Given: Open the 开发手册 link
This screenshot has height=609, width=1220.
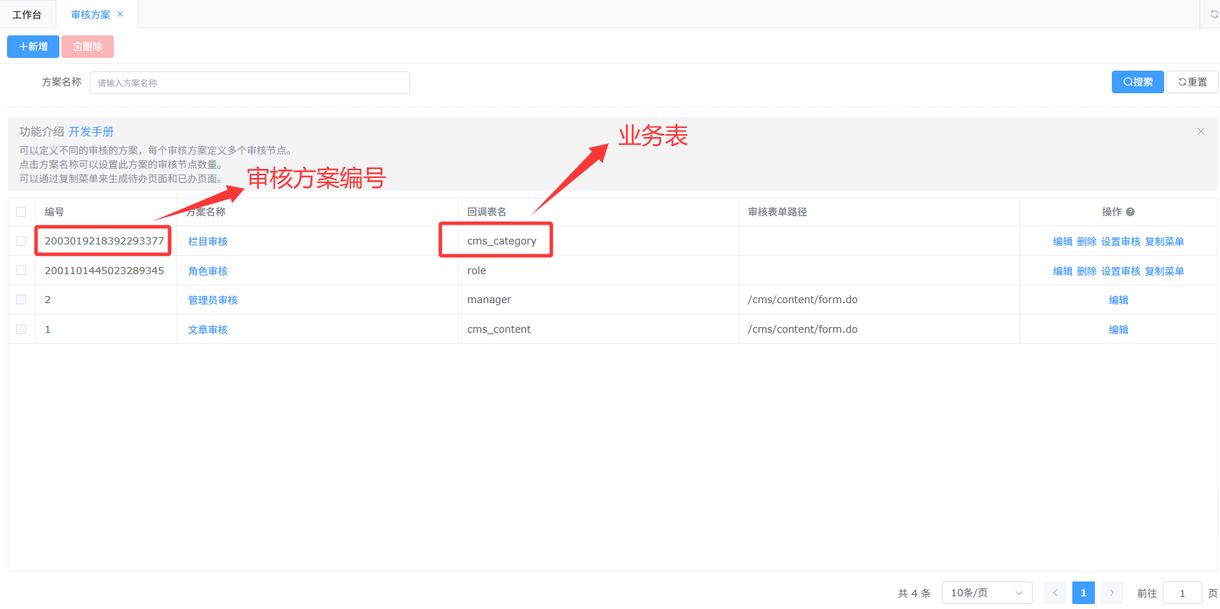Looking at the screenshot, I should coord(91,131).
